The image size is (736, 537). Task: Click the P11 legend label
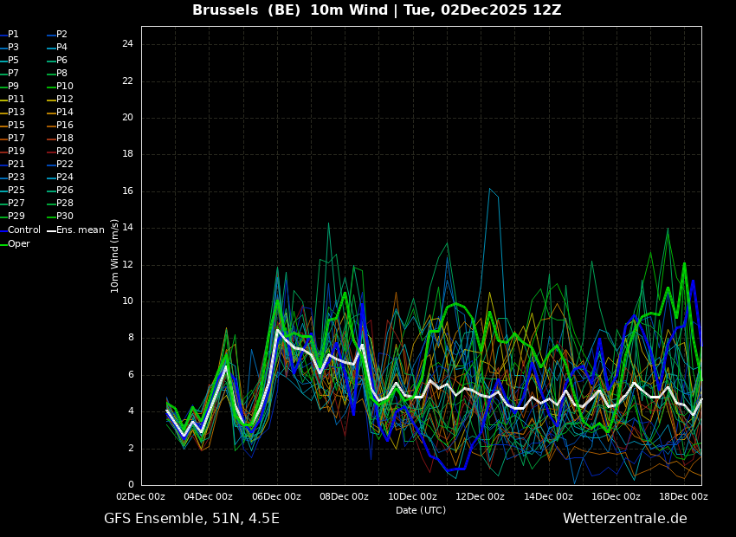point(16,99)
